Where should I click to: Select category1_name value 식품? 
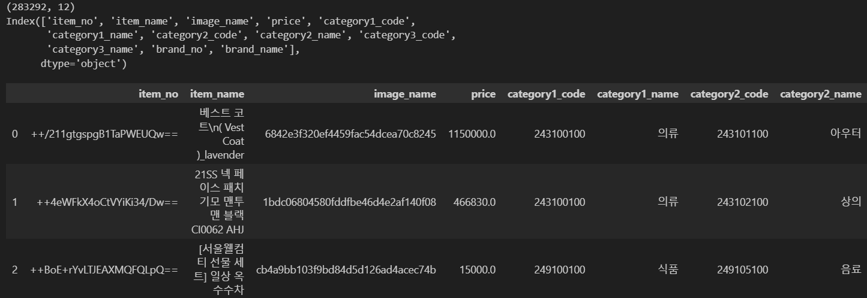[668, 270]
